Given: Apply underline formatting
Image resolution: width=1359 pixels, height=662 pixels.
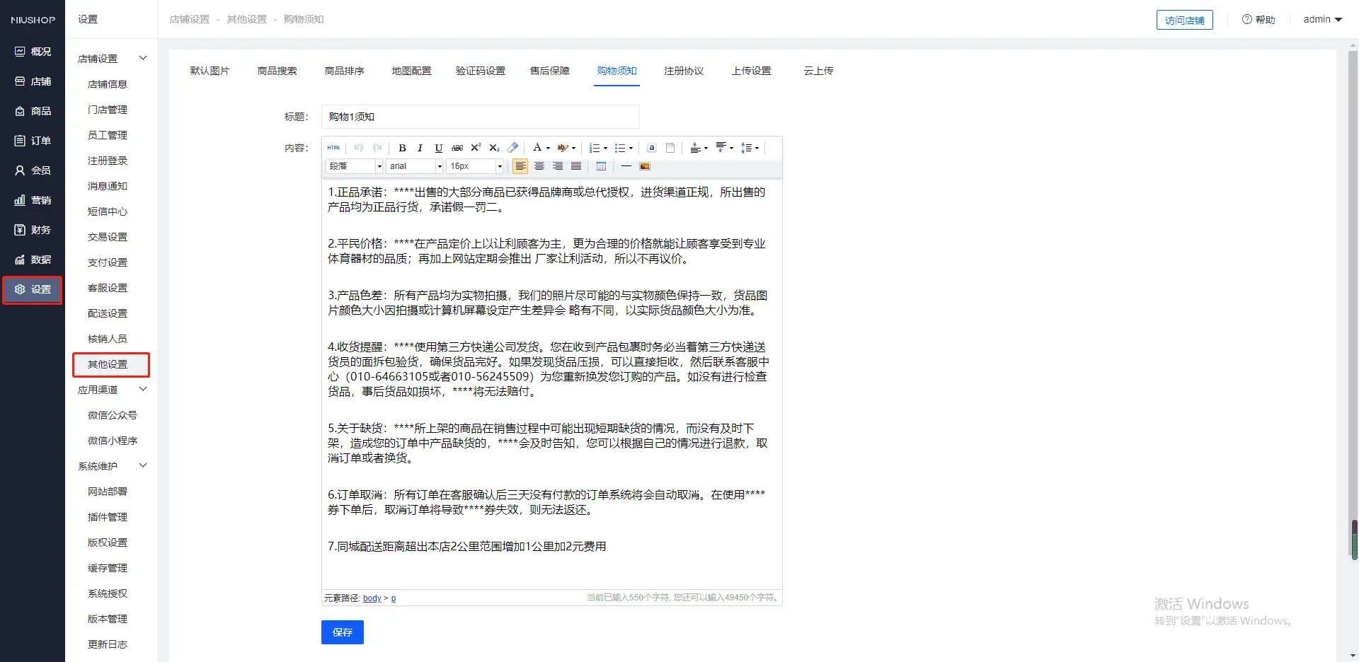Looking at the screenshot, I should (x=438, y=148).
